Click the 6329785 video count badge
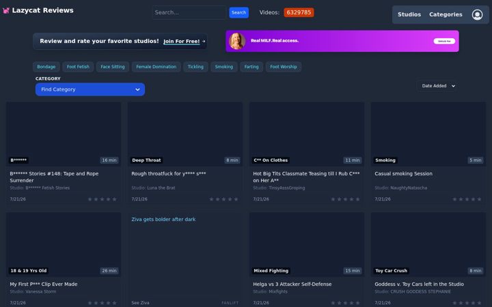The height and width of the screenshot is (307, 492). pyautogui.click(x=299, y=12)
